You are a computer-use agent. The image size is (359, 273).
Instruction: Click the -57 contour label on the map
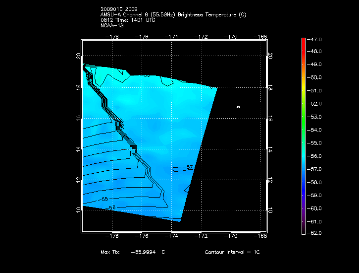click(187, 167)
